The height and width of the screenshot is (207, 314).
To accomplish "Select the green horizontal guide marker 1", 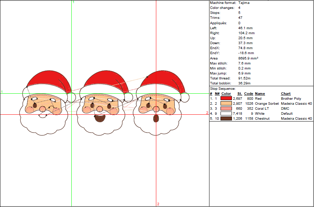I will coord(1,92).
